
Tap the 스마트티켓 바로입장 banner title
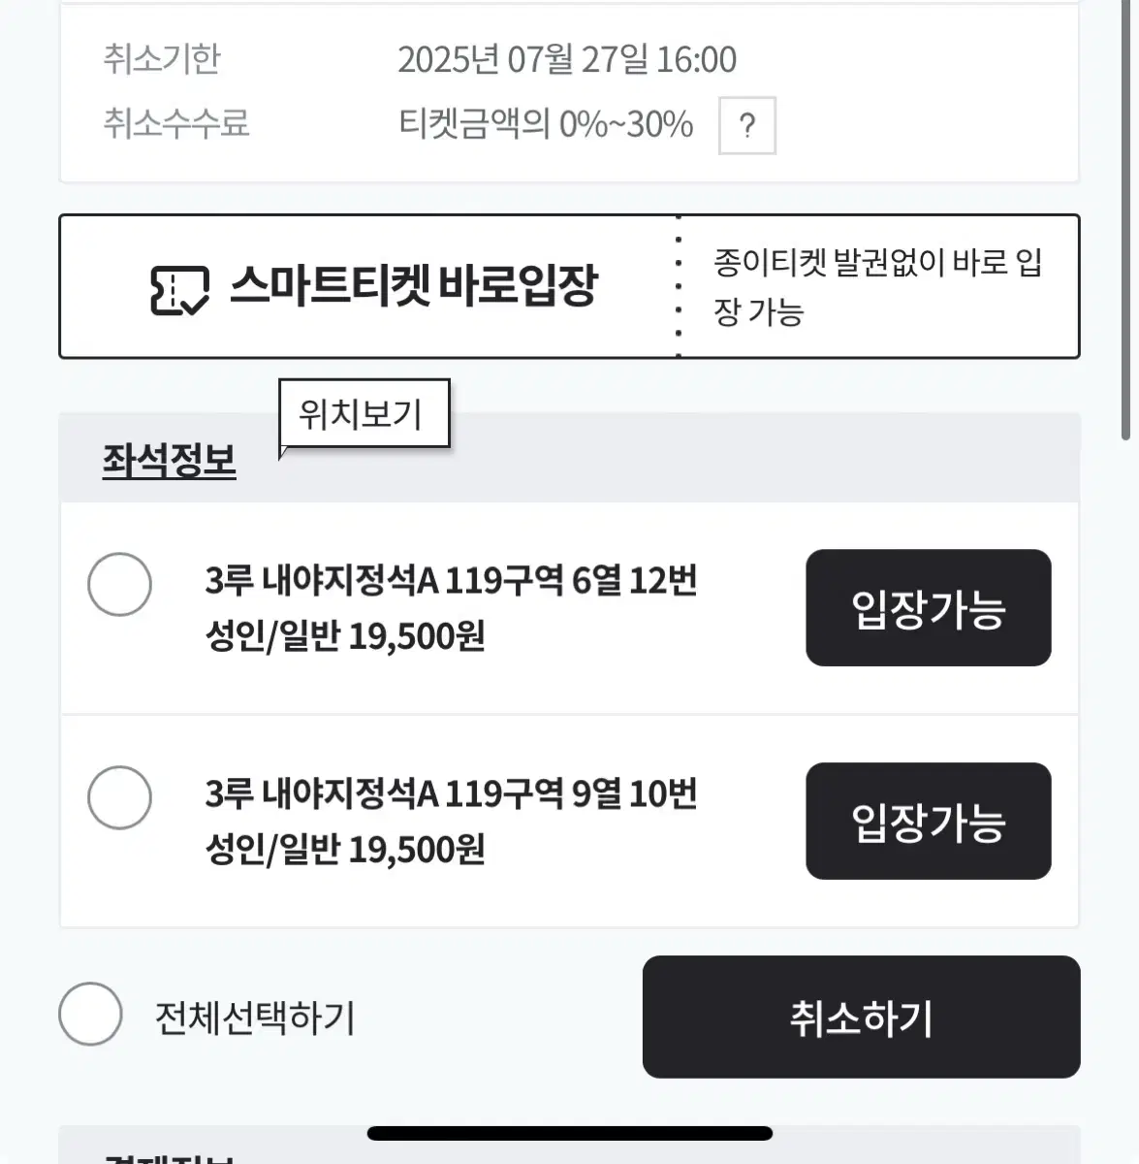click(414, 286)
